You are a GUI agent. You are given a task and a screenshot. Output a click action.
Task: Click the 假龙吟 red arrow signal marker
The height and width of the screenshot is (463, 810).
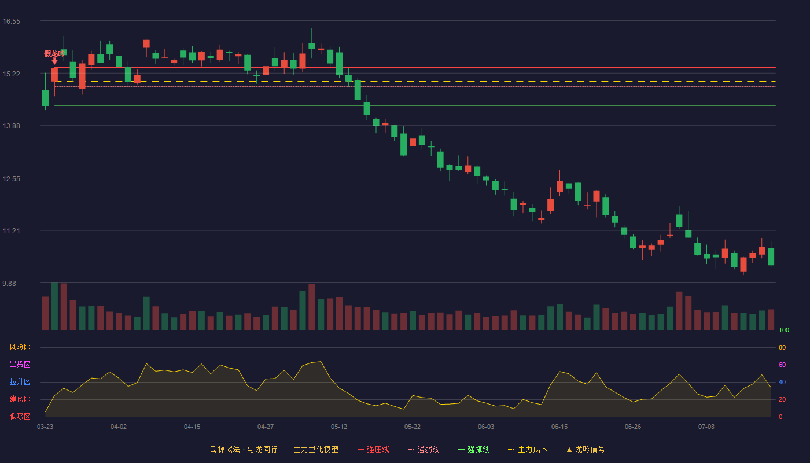pyautogui.click(x=54, y=57)
